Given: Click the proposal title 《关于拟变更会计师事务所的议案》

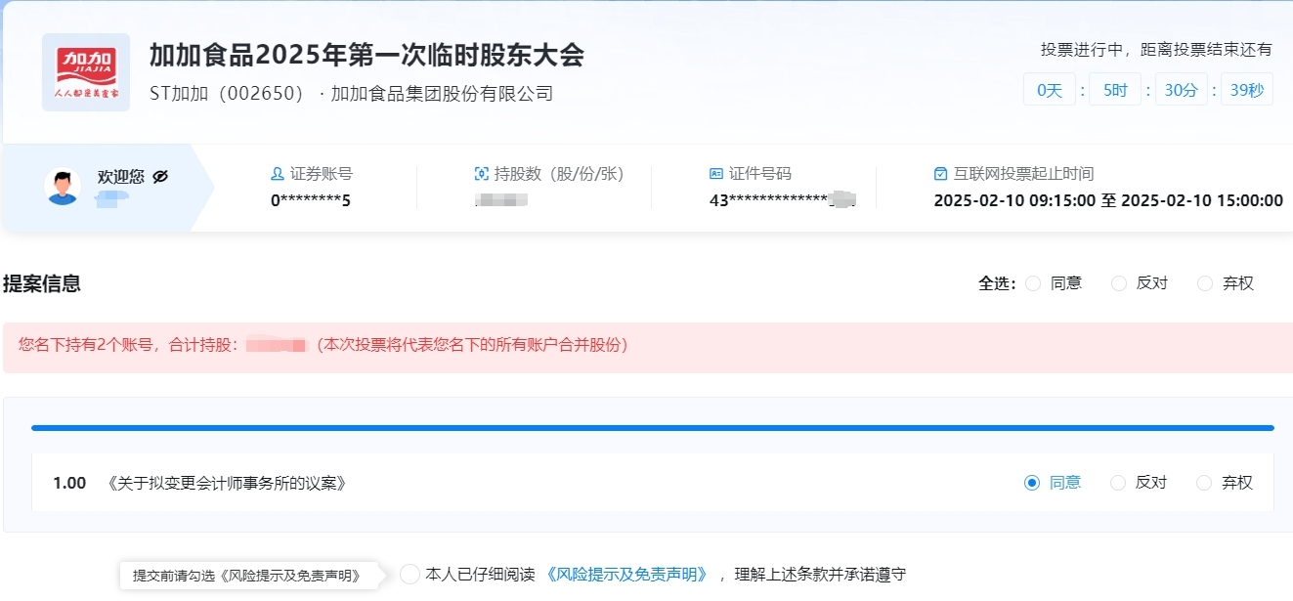Looking at the screenshot, I should pos(227,483).
